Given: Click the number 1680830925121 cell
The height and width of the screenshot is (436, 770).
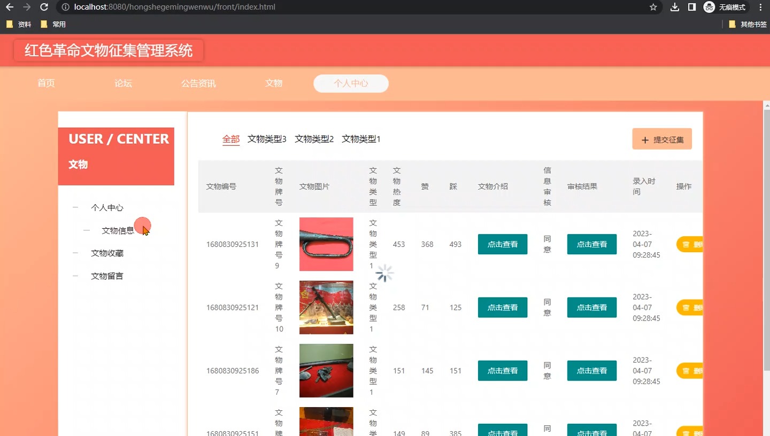Looking at the screenshot, I should tap(233, 307).
